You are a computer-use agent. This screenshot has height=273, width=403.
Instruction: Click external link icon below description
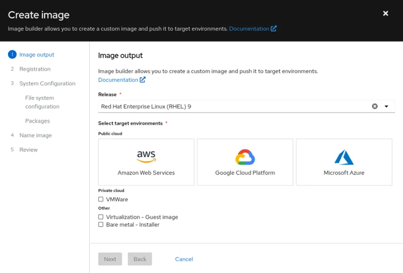coord(143,80)
